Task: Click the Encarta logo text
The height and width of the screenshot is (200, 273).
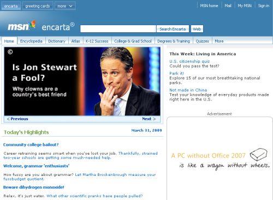Action: [x=58, y=27]
